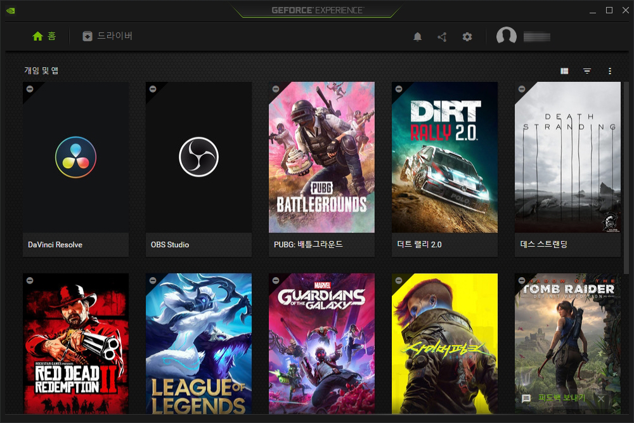Hide OBS Studio using its minus icon

tap(153, 89)
